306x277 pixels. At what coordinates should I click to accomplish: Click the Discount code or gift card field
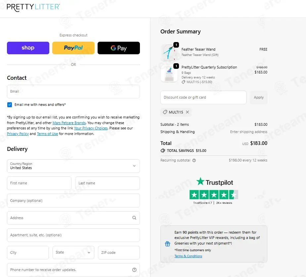coord(203,97)
